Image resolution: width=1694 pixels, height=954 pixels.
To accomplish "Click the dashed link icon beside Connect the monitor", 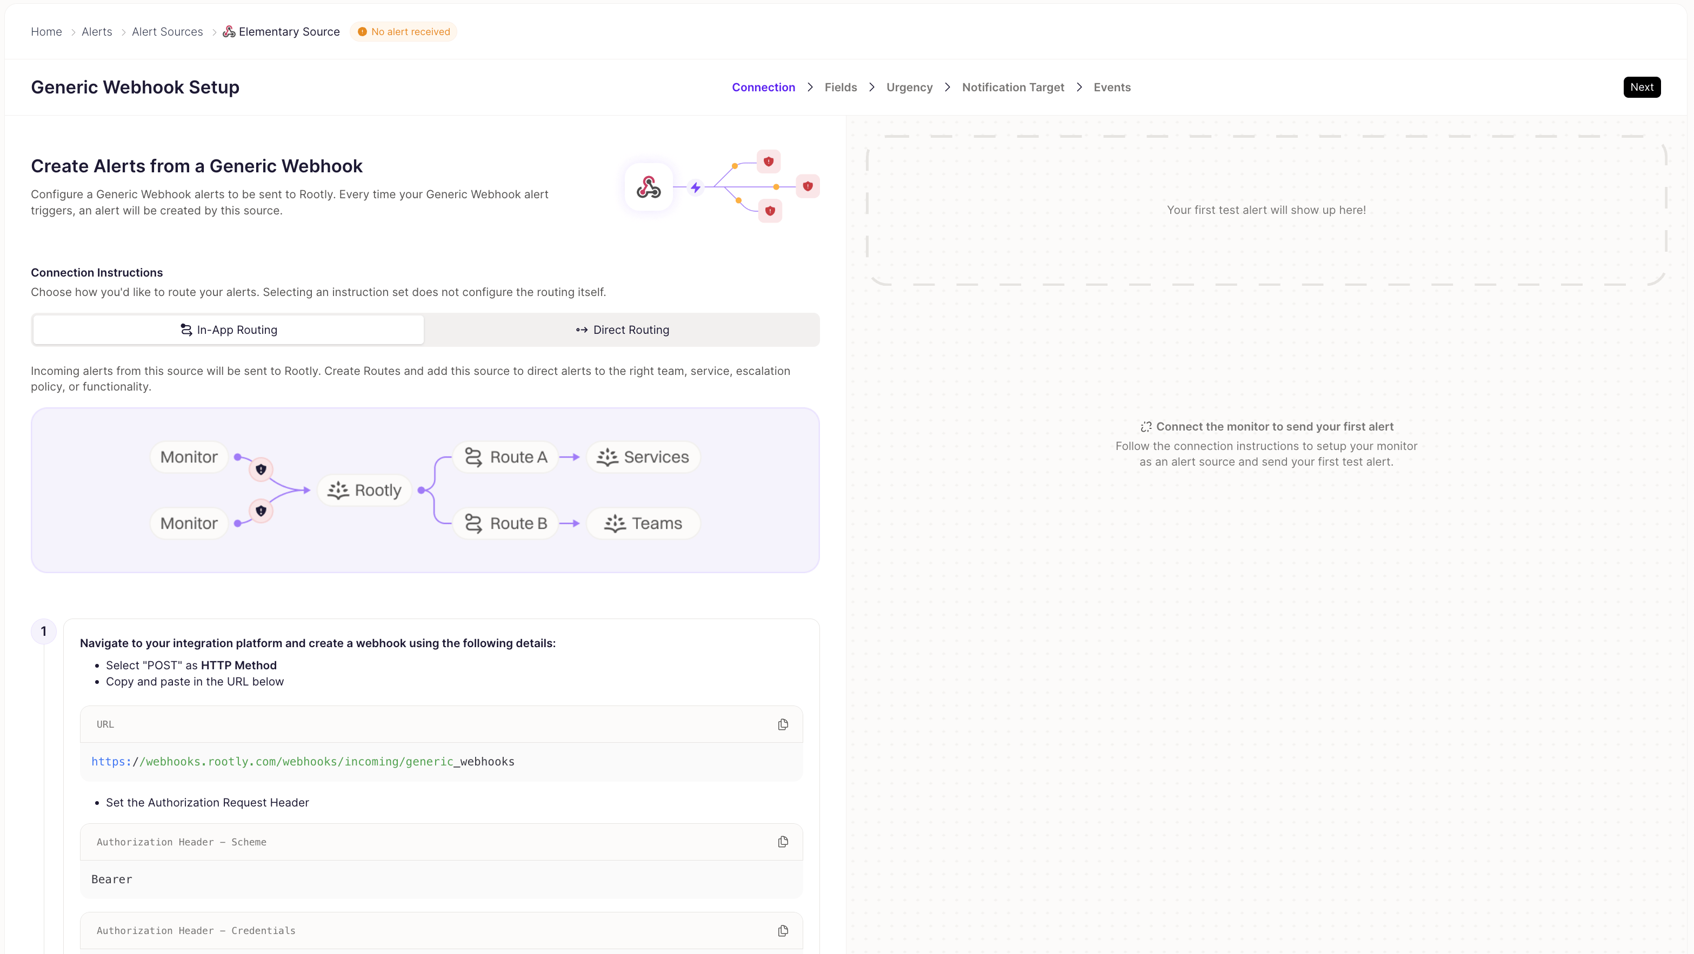I will point(1145,427).
